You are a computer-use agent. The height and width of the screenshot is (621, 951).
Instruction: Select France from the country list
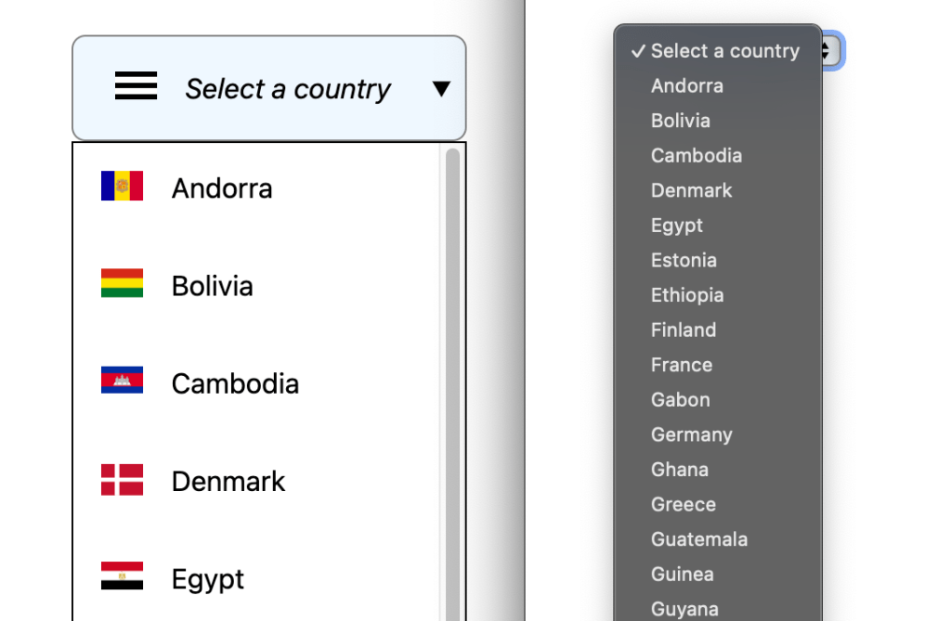tap(682, 365)
